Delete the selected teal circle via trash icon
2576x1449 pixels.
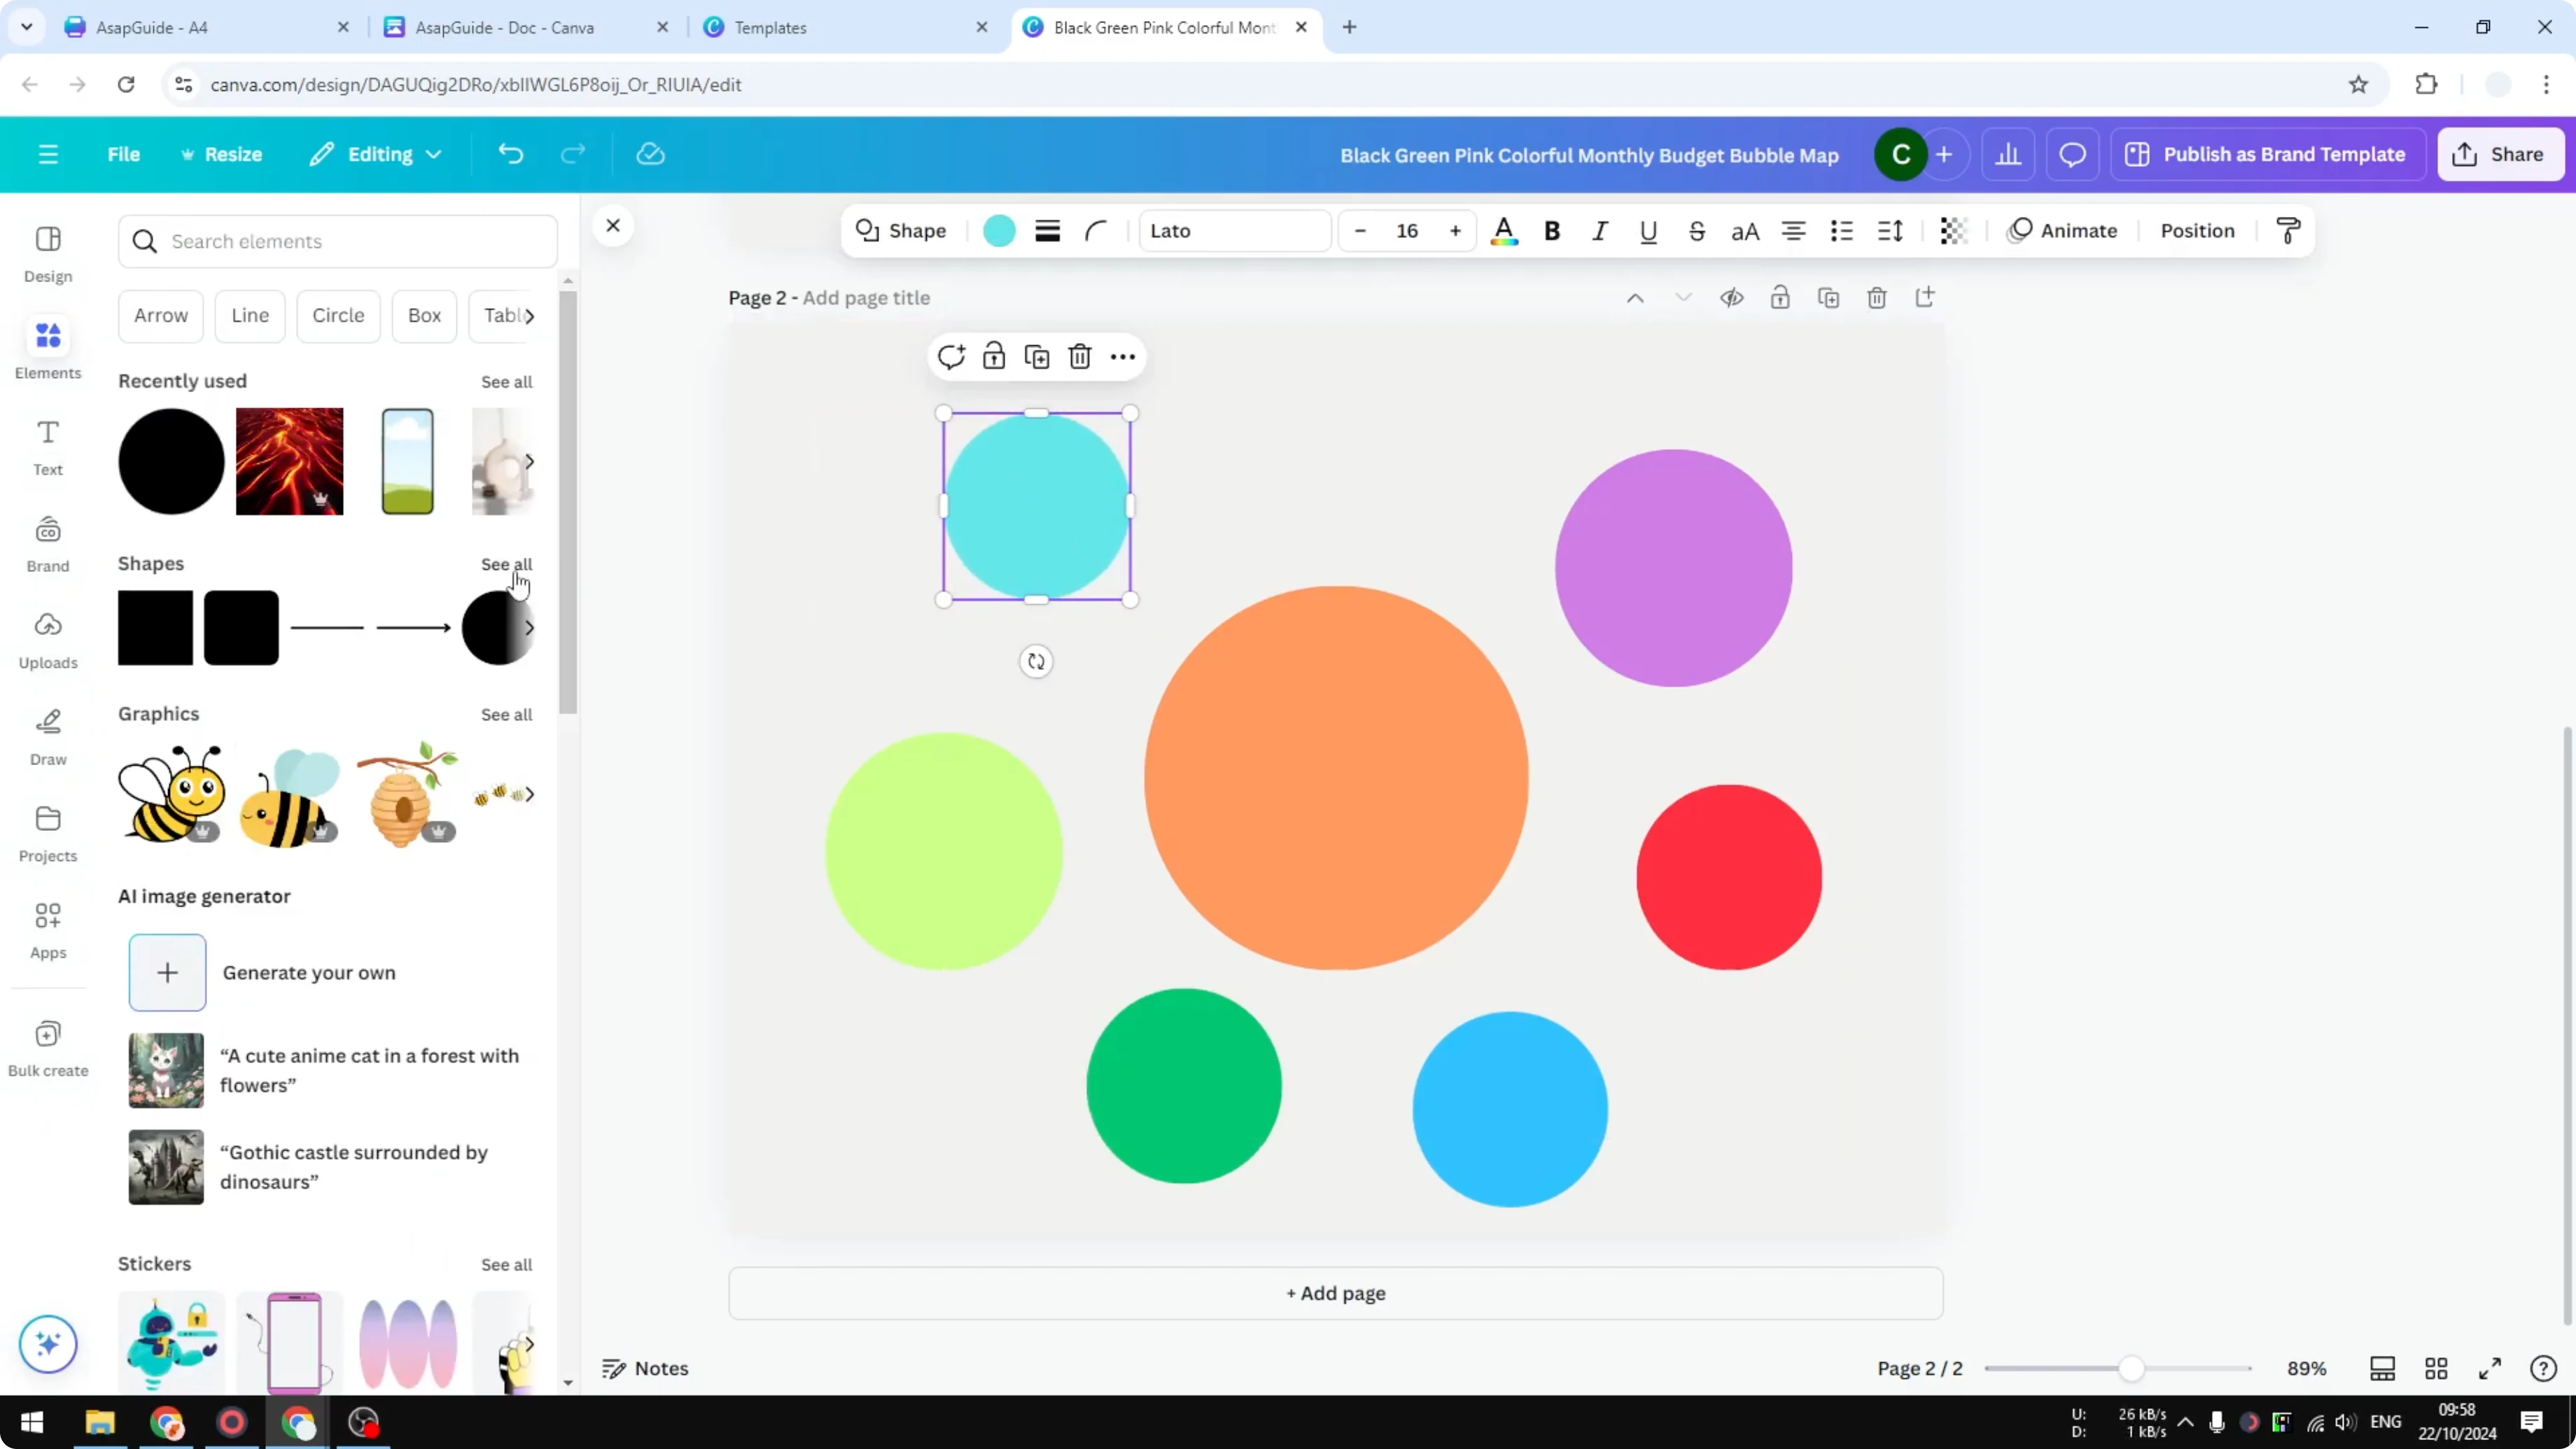click(x=1079, y=356)
